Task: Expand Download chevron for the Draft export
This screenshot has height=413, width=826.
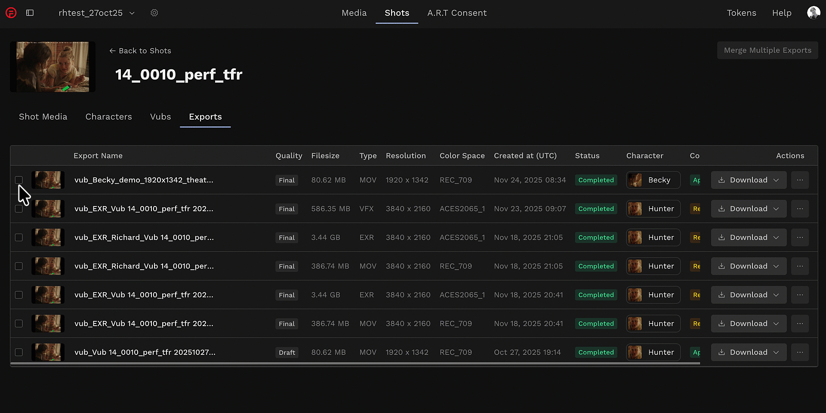Action: click(x=776, y=352)
